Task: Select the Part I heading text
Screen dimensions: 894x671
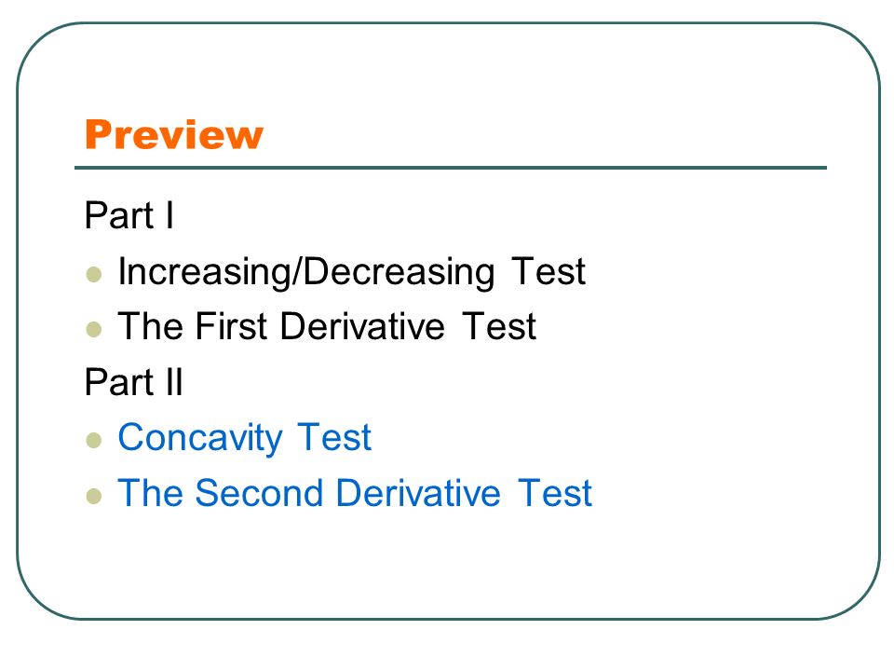Action: [129, 215]
